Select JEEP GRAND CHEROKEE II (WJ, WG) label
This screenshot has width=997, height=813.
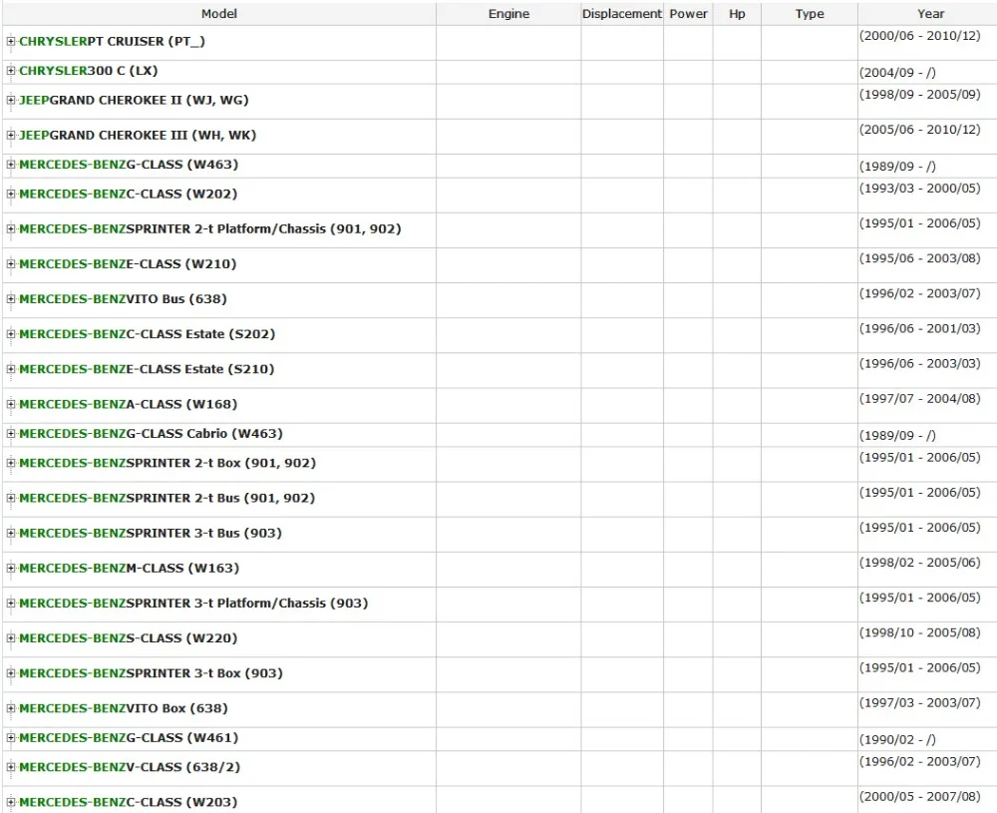[x=134, y=100]
